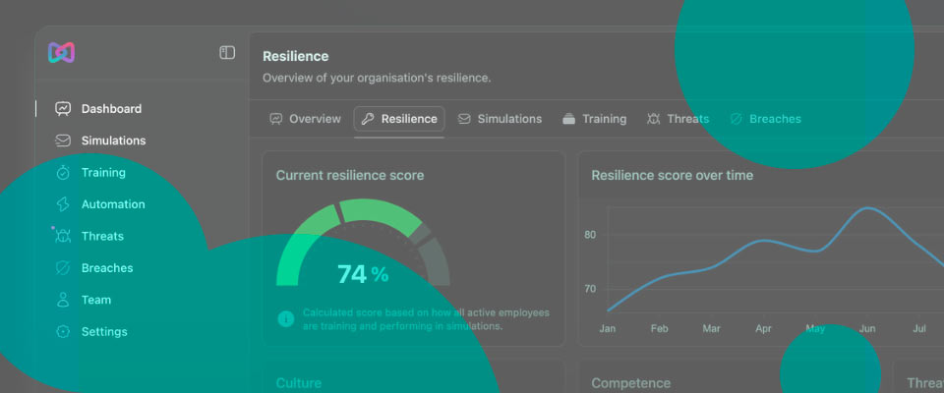Screen dimensions: 944x393
Task: Click the 'Calculated score based on' description text
Action: click(x=426, y=319)
